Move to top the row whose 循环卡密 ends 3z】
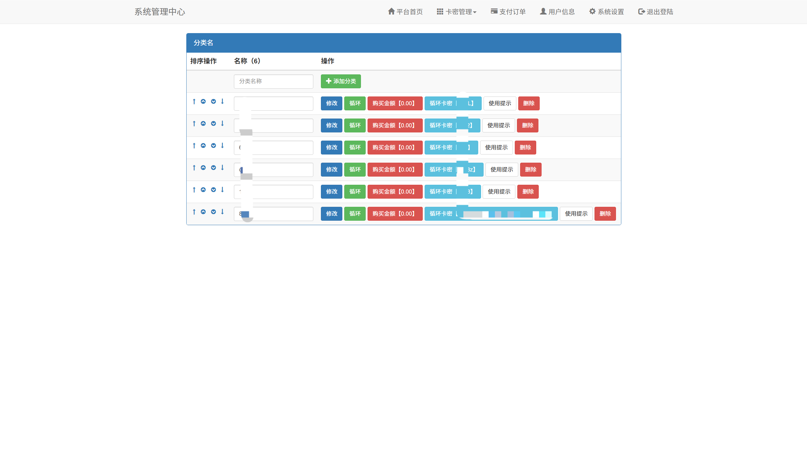Viewport: 807px width, 454px height. point(194,168)
